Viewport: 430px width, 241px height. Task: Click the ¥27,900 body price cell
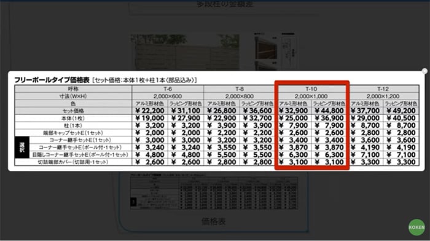point(186,118)
